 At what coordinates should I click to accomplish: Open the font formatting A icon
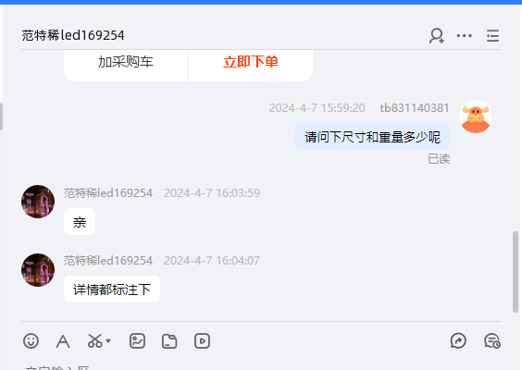[63, 341]
